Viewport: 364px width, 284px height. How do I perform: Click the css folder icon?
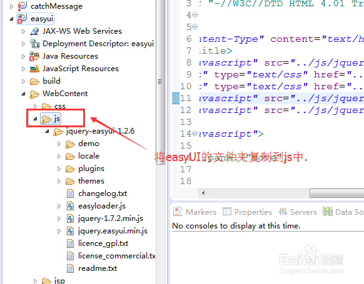click(46, 106)
